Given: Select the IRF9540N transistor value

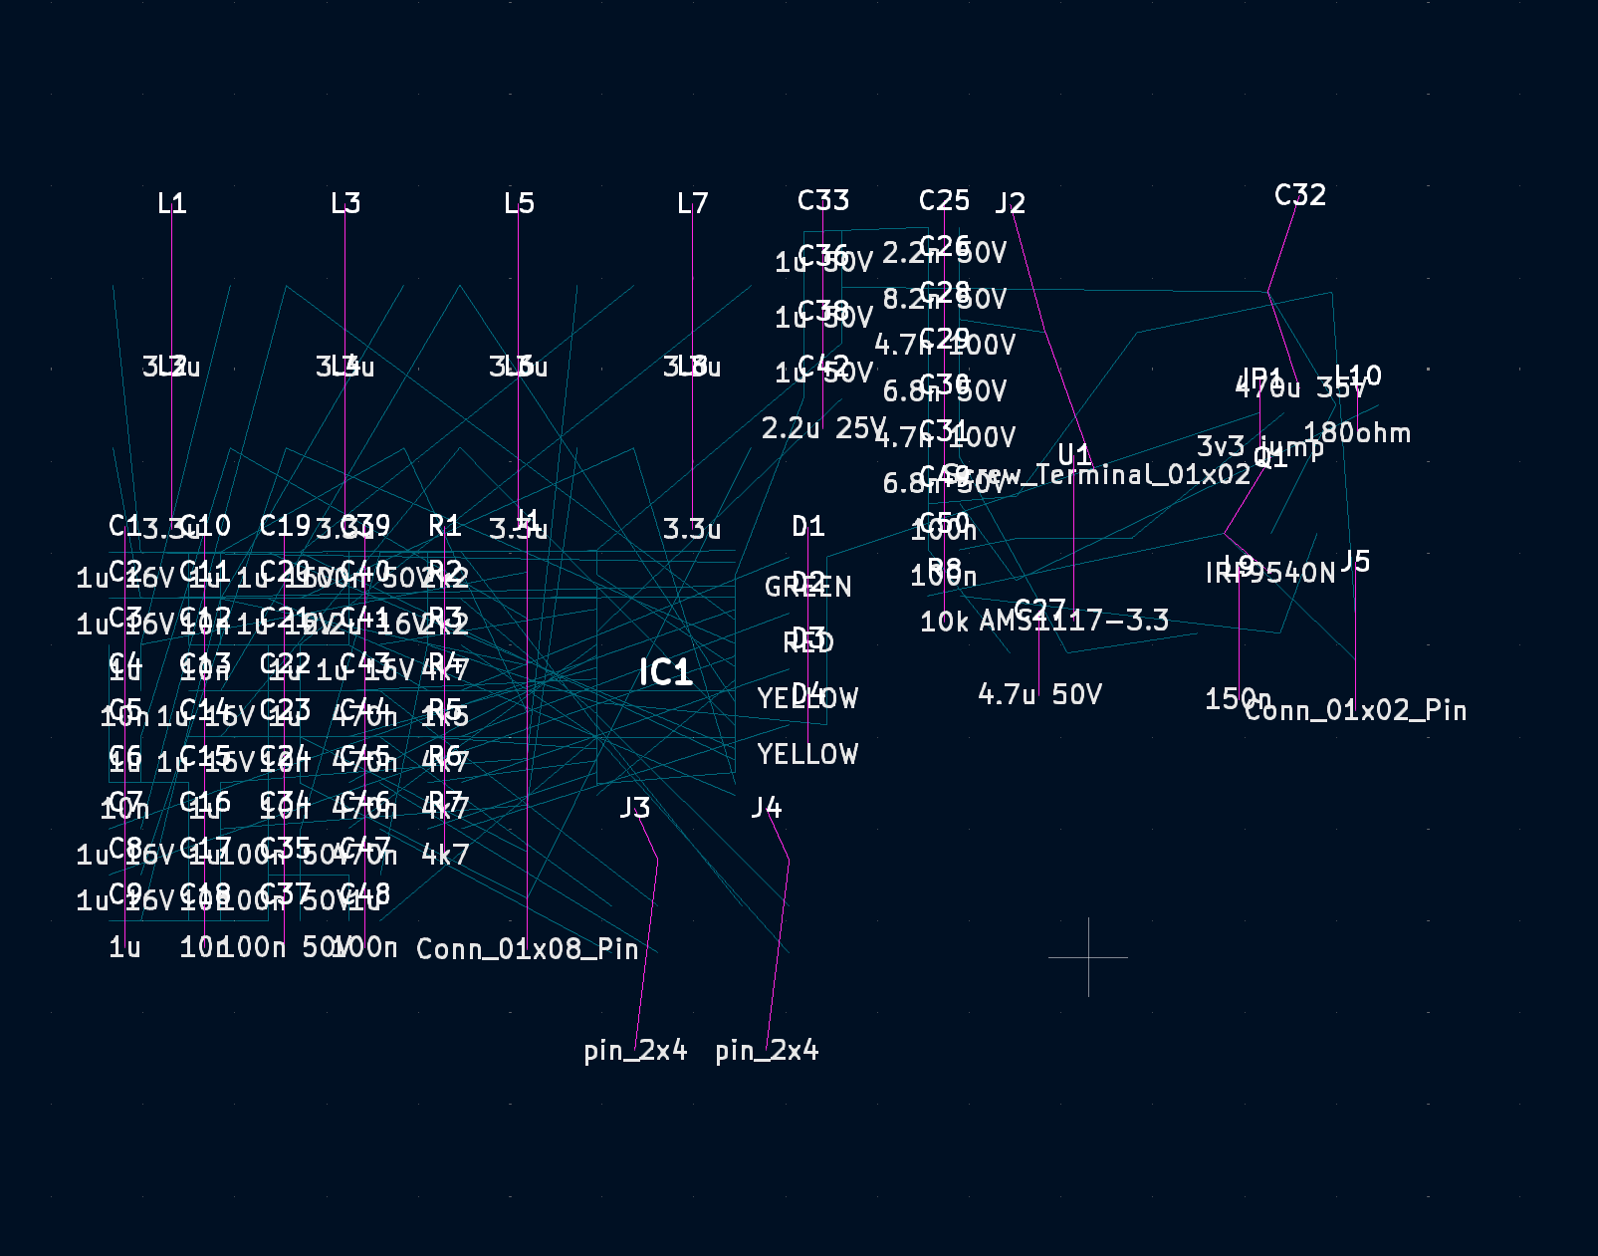Looking at the screenshot, I should click(1270, 573).
